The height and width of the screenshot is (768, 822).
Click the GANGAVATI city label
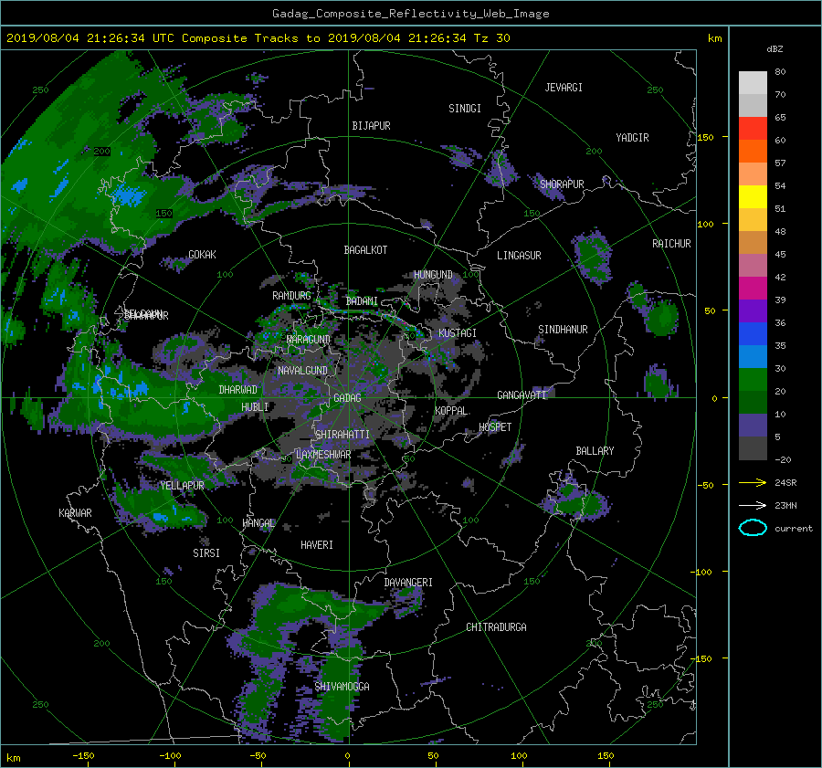[522, 395]
